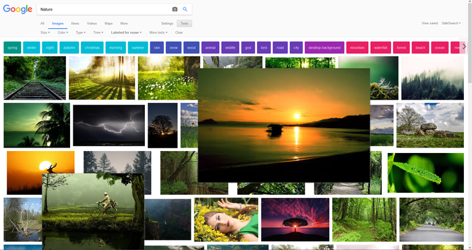This screenshot has width=472, height=250.
Task: Open the woman lying in yellow flowers thumbnail
Action: pyautogui.click(x=226, y=219)
